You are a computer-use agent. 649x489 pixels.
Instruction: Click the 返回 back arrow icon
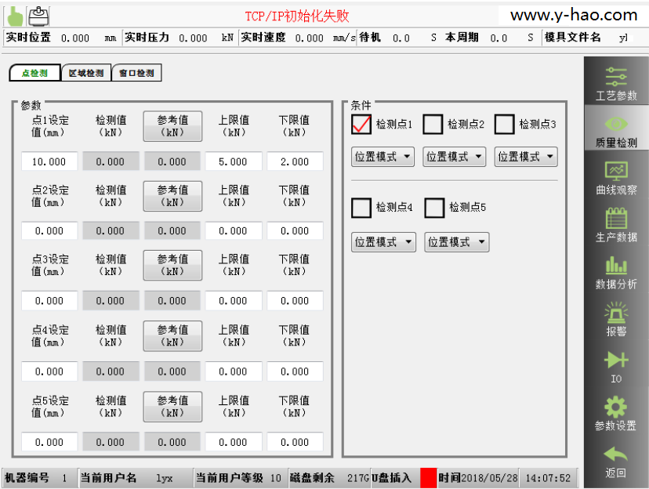point(616,456)
